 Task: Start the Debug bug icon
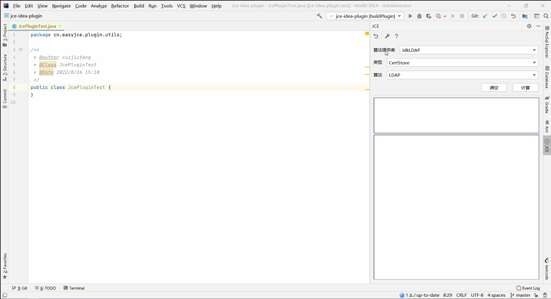pyautogui.click(x=419, y=16)
